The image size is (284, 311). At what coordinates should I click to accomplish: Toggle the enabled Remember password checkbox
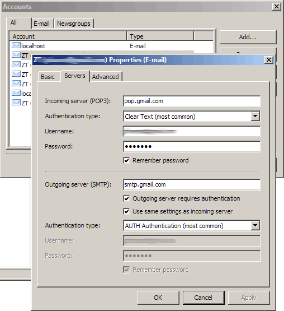[x=126, y=160]
